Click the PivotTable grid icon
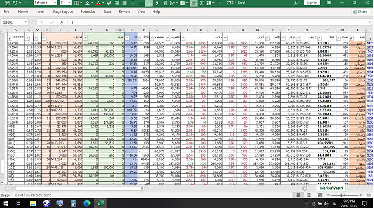Image resolution: width=374 pixels, height=208 pixels. 209,3
